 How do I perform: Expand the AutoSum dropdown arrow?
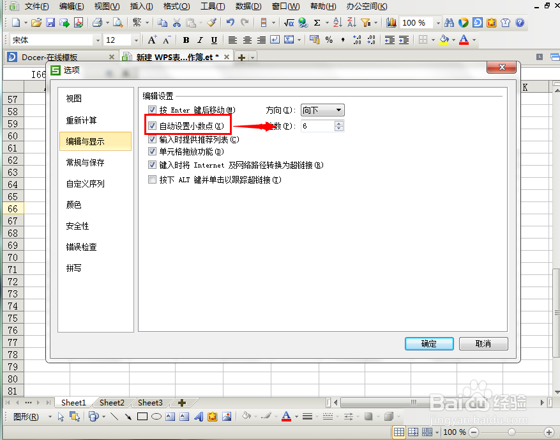coord(327,23)
